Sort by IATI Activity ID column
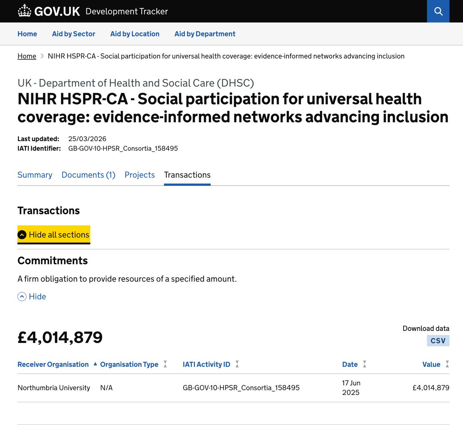 pos(211,364)
